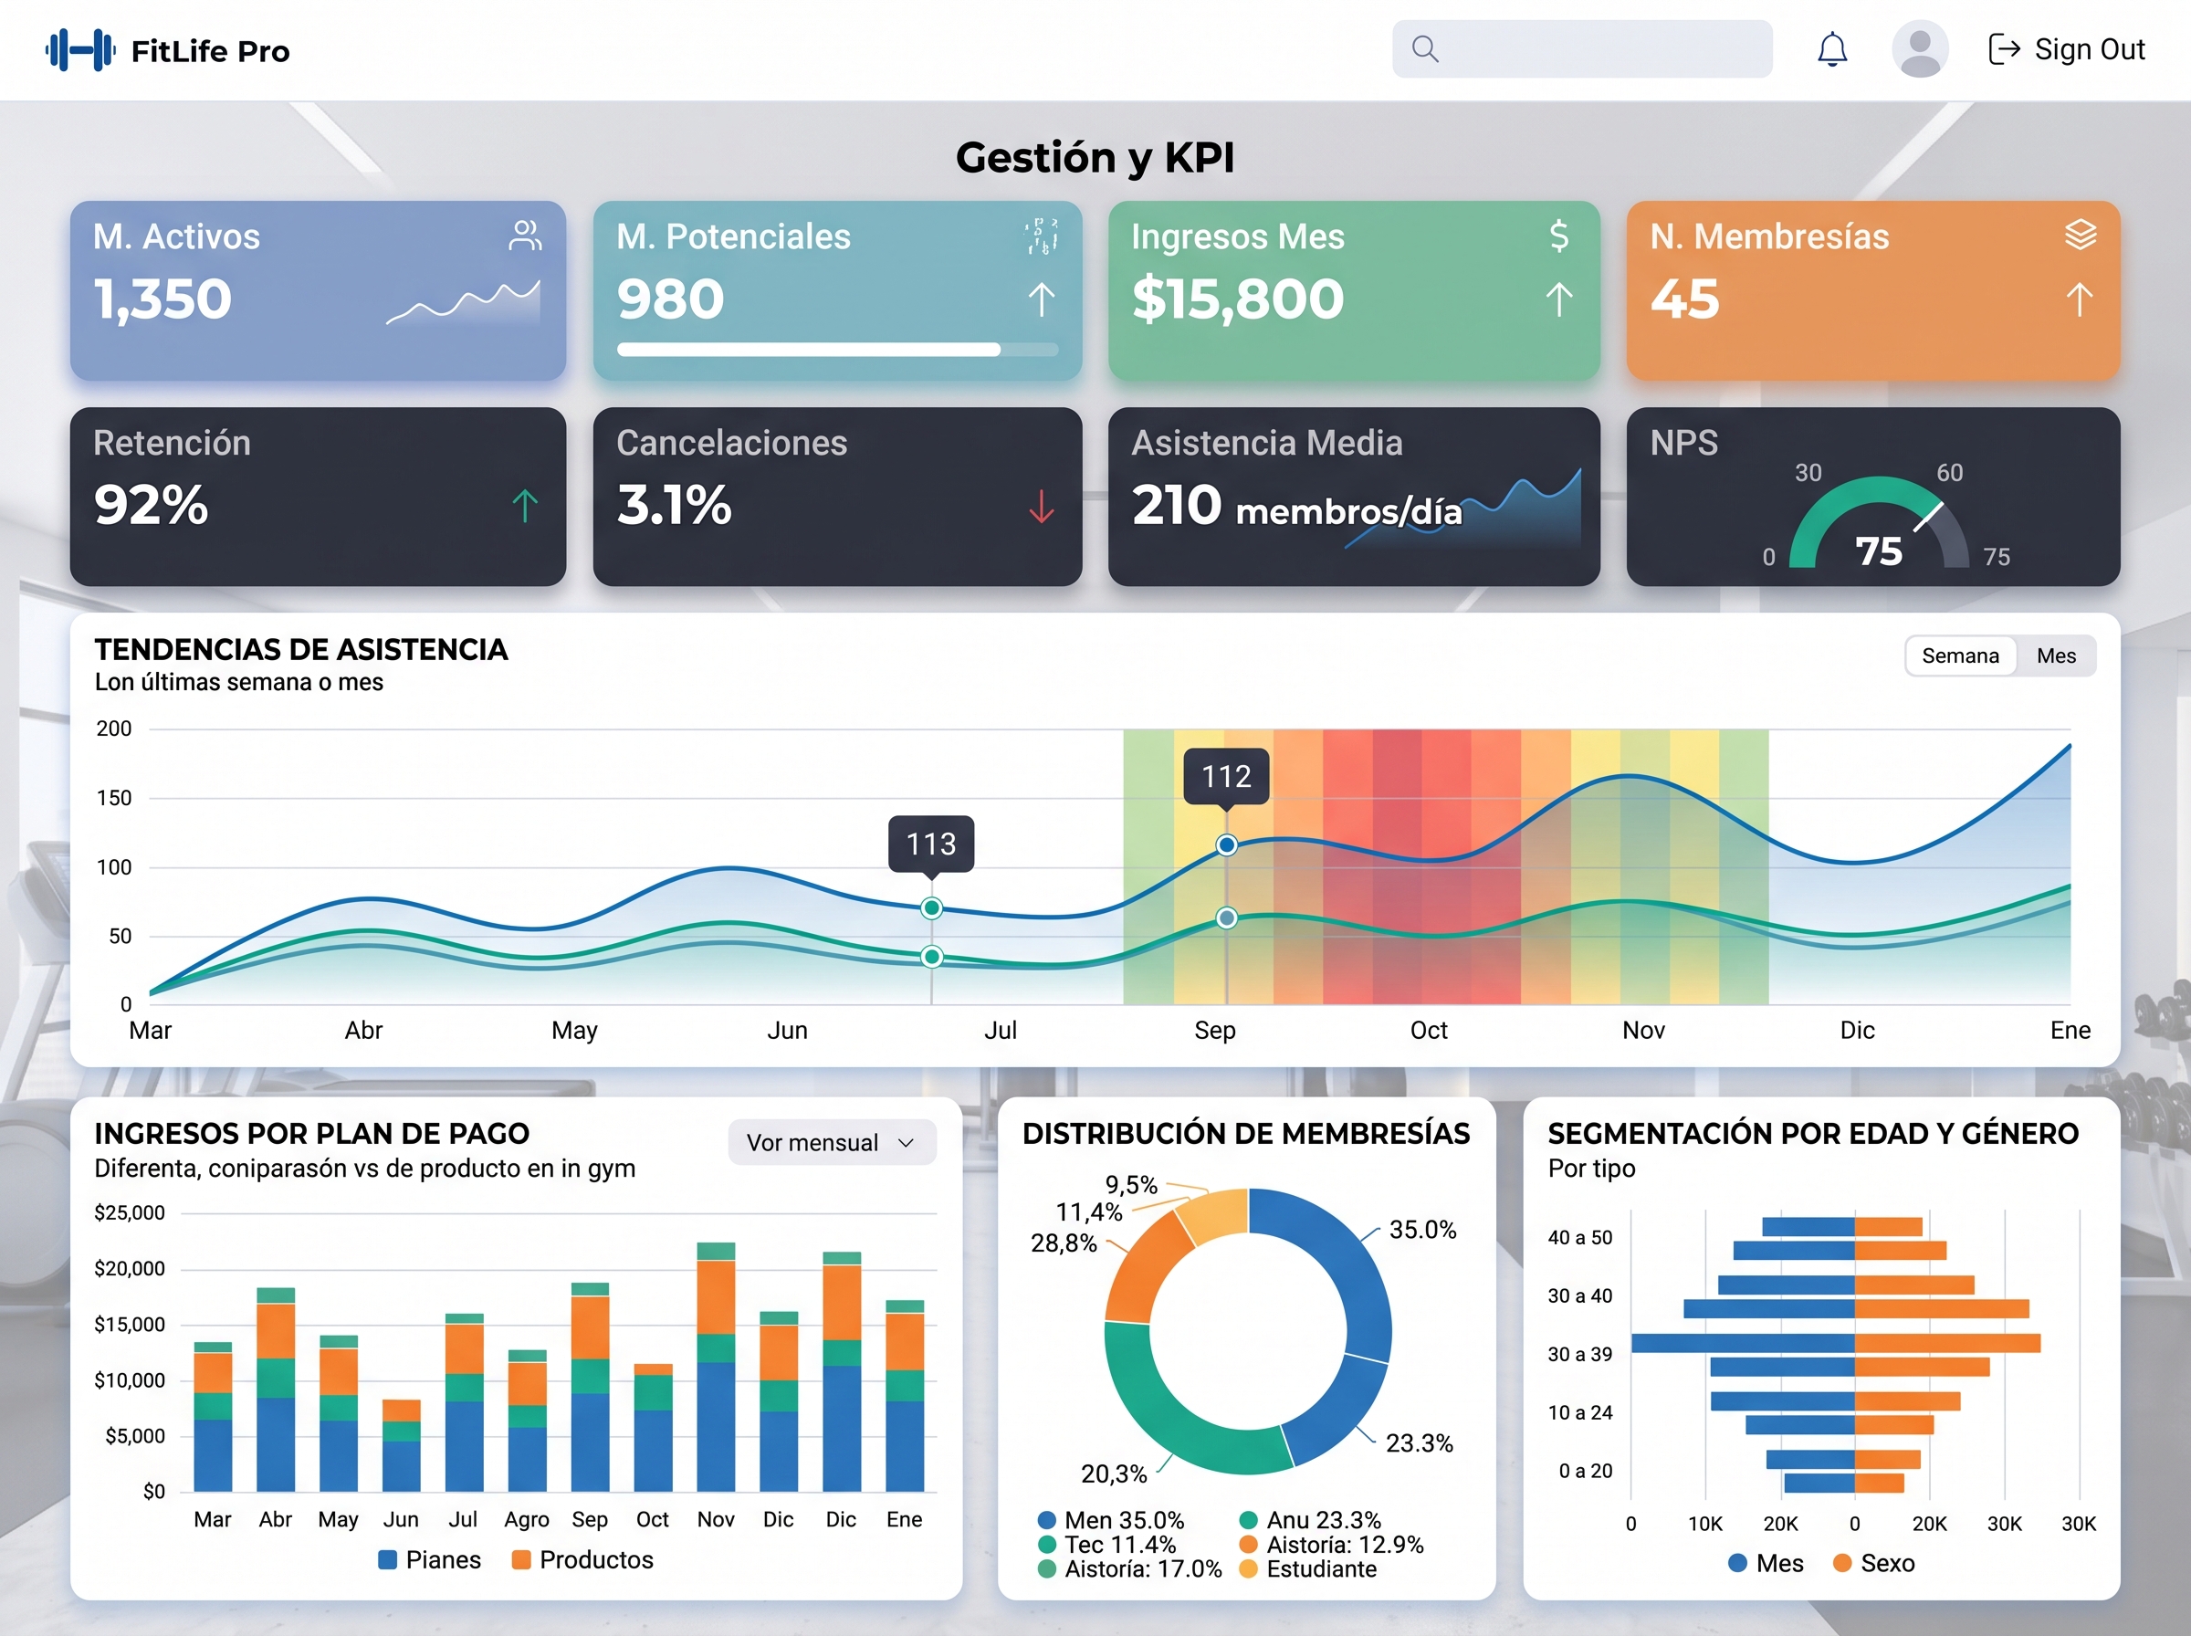
Task: Open the user profile avatar
Action: [x=1920, y=49]
